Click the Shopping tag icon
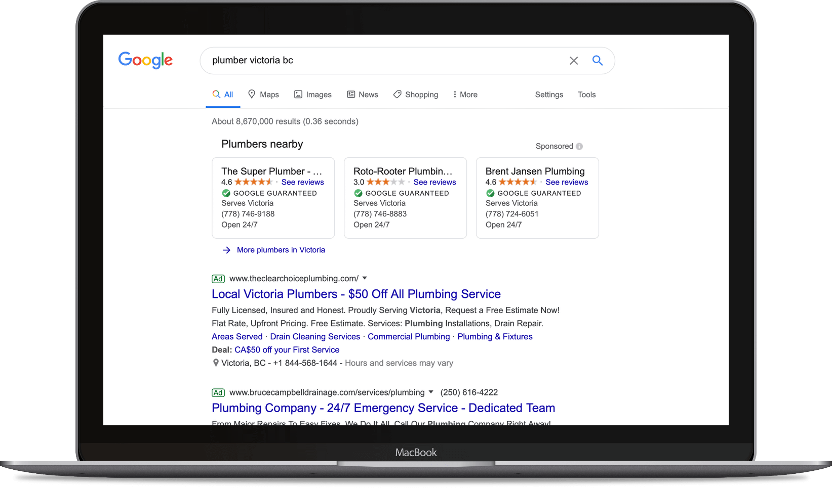The width and height of the screenshot is (832, 488). click(x=397, y=94)
